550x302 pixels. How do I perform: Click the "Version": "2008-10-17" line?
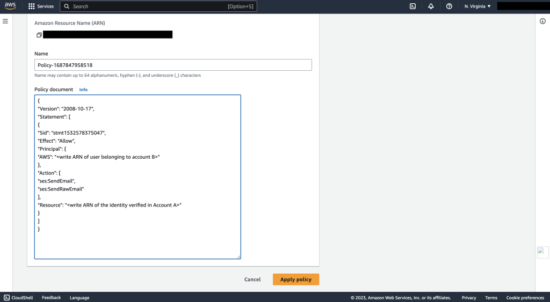[x=66, y=108]
